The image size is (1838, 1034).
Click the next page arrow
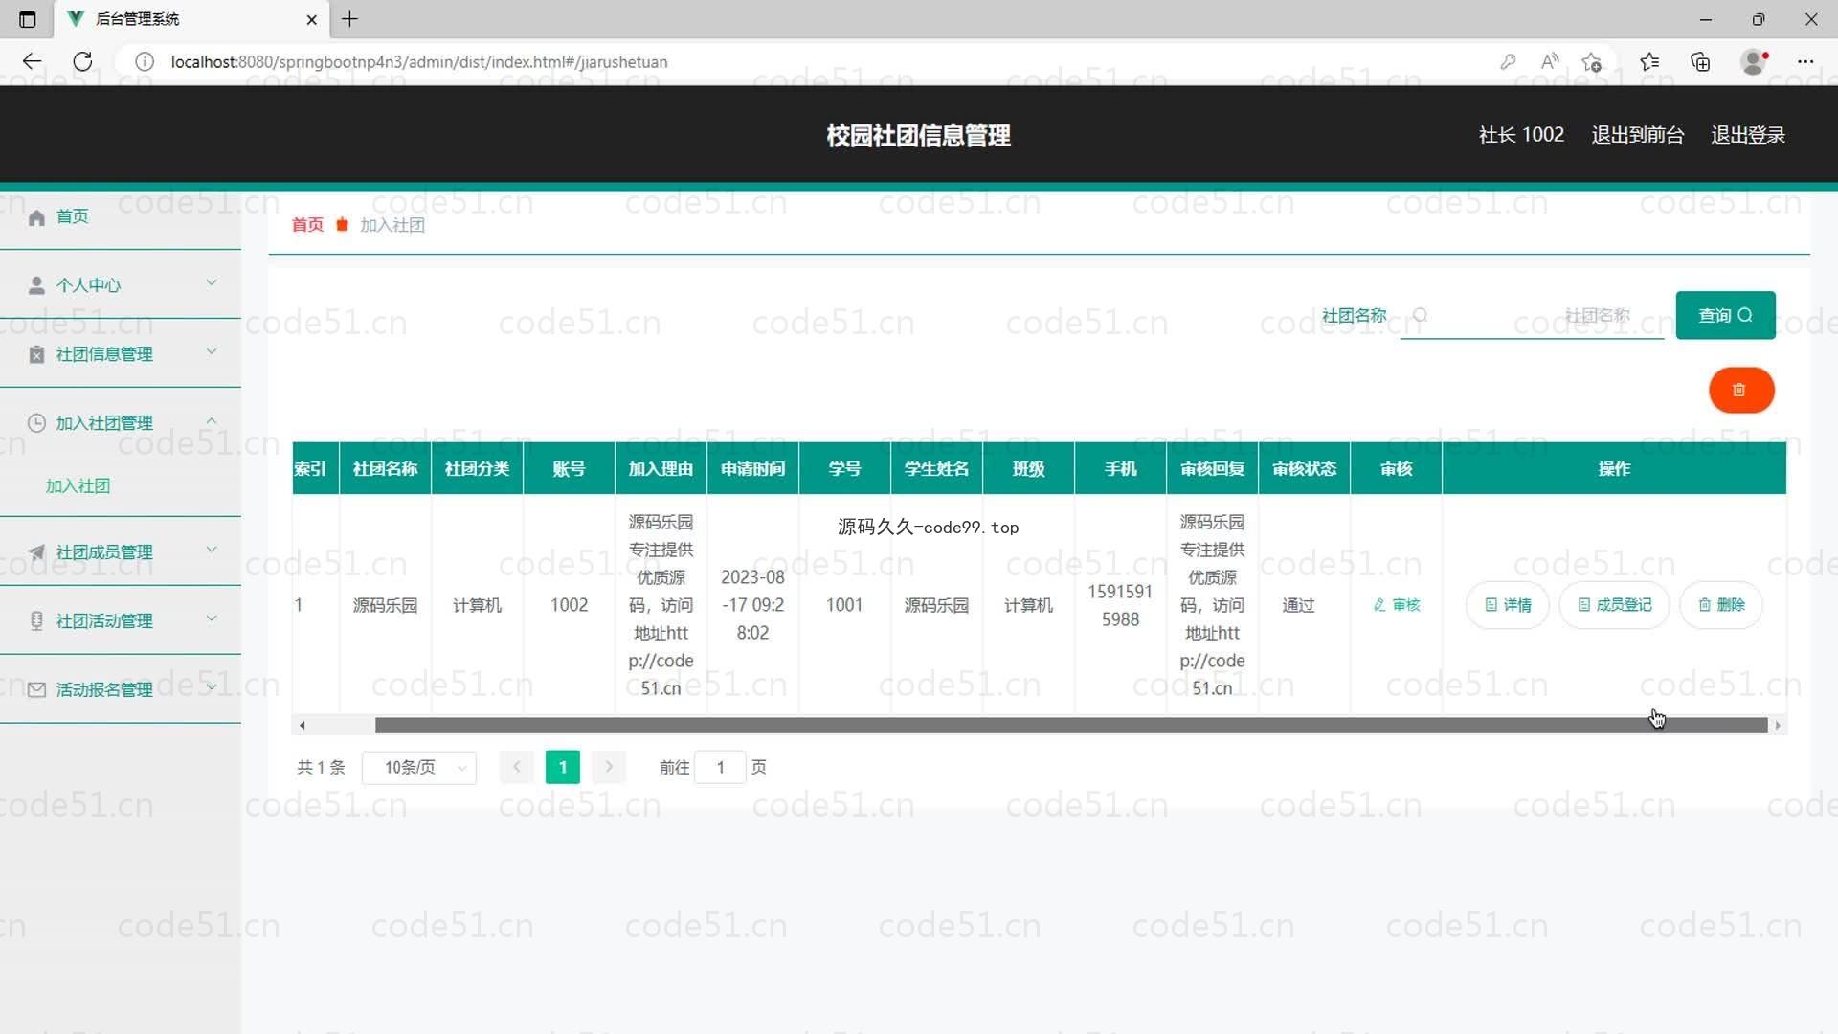pos(609,767)
